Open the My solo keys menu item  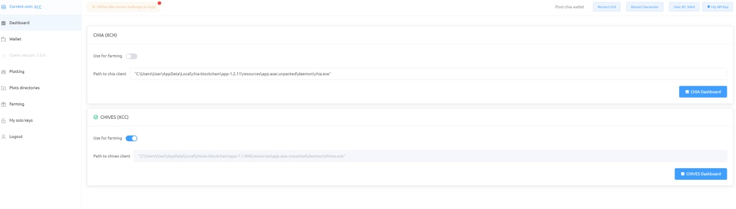pyautogui.click(x=40, y=121)
